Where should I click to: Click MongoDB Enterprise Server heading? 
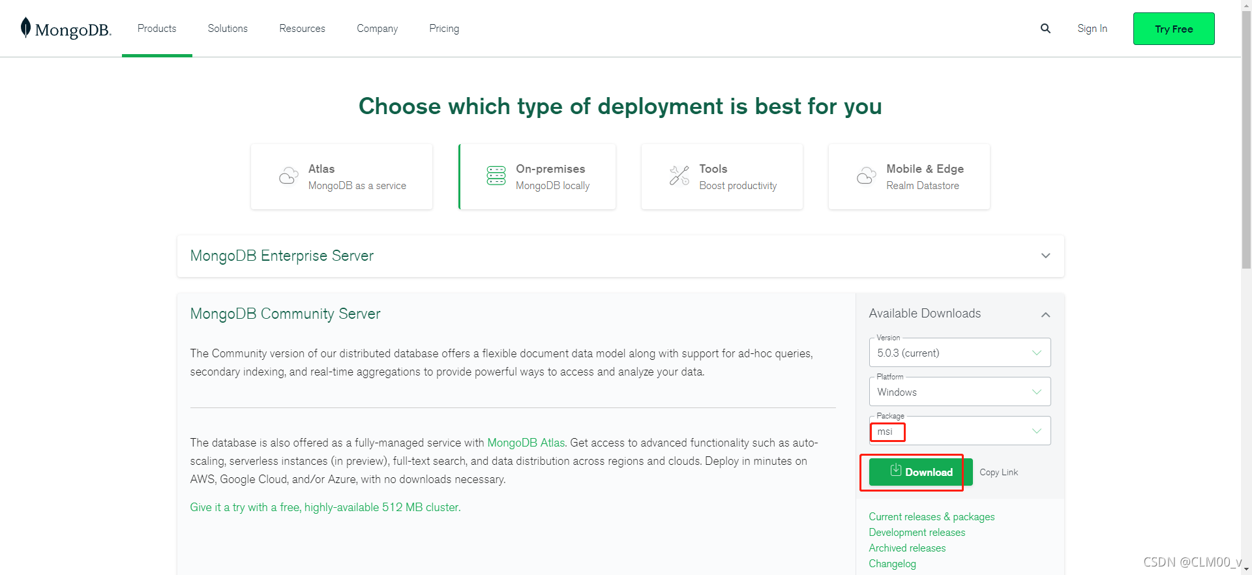(282, 256)
